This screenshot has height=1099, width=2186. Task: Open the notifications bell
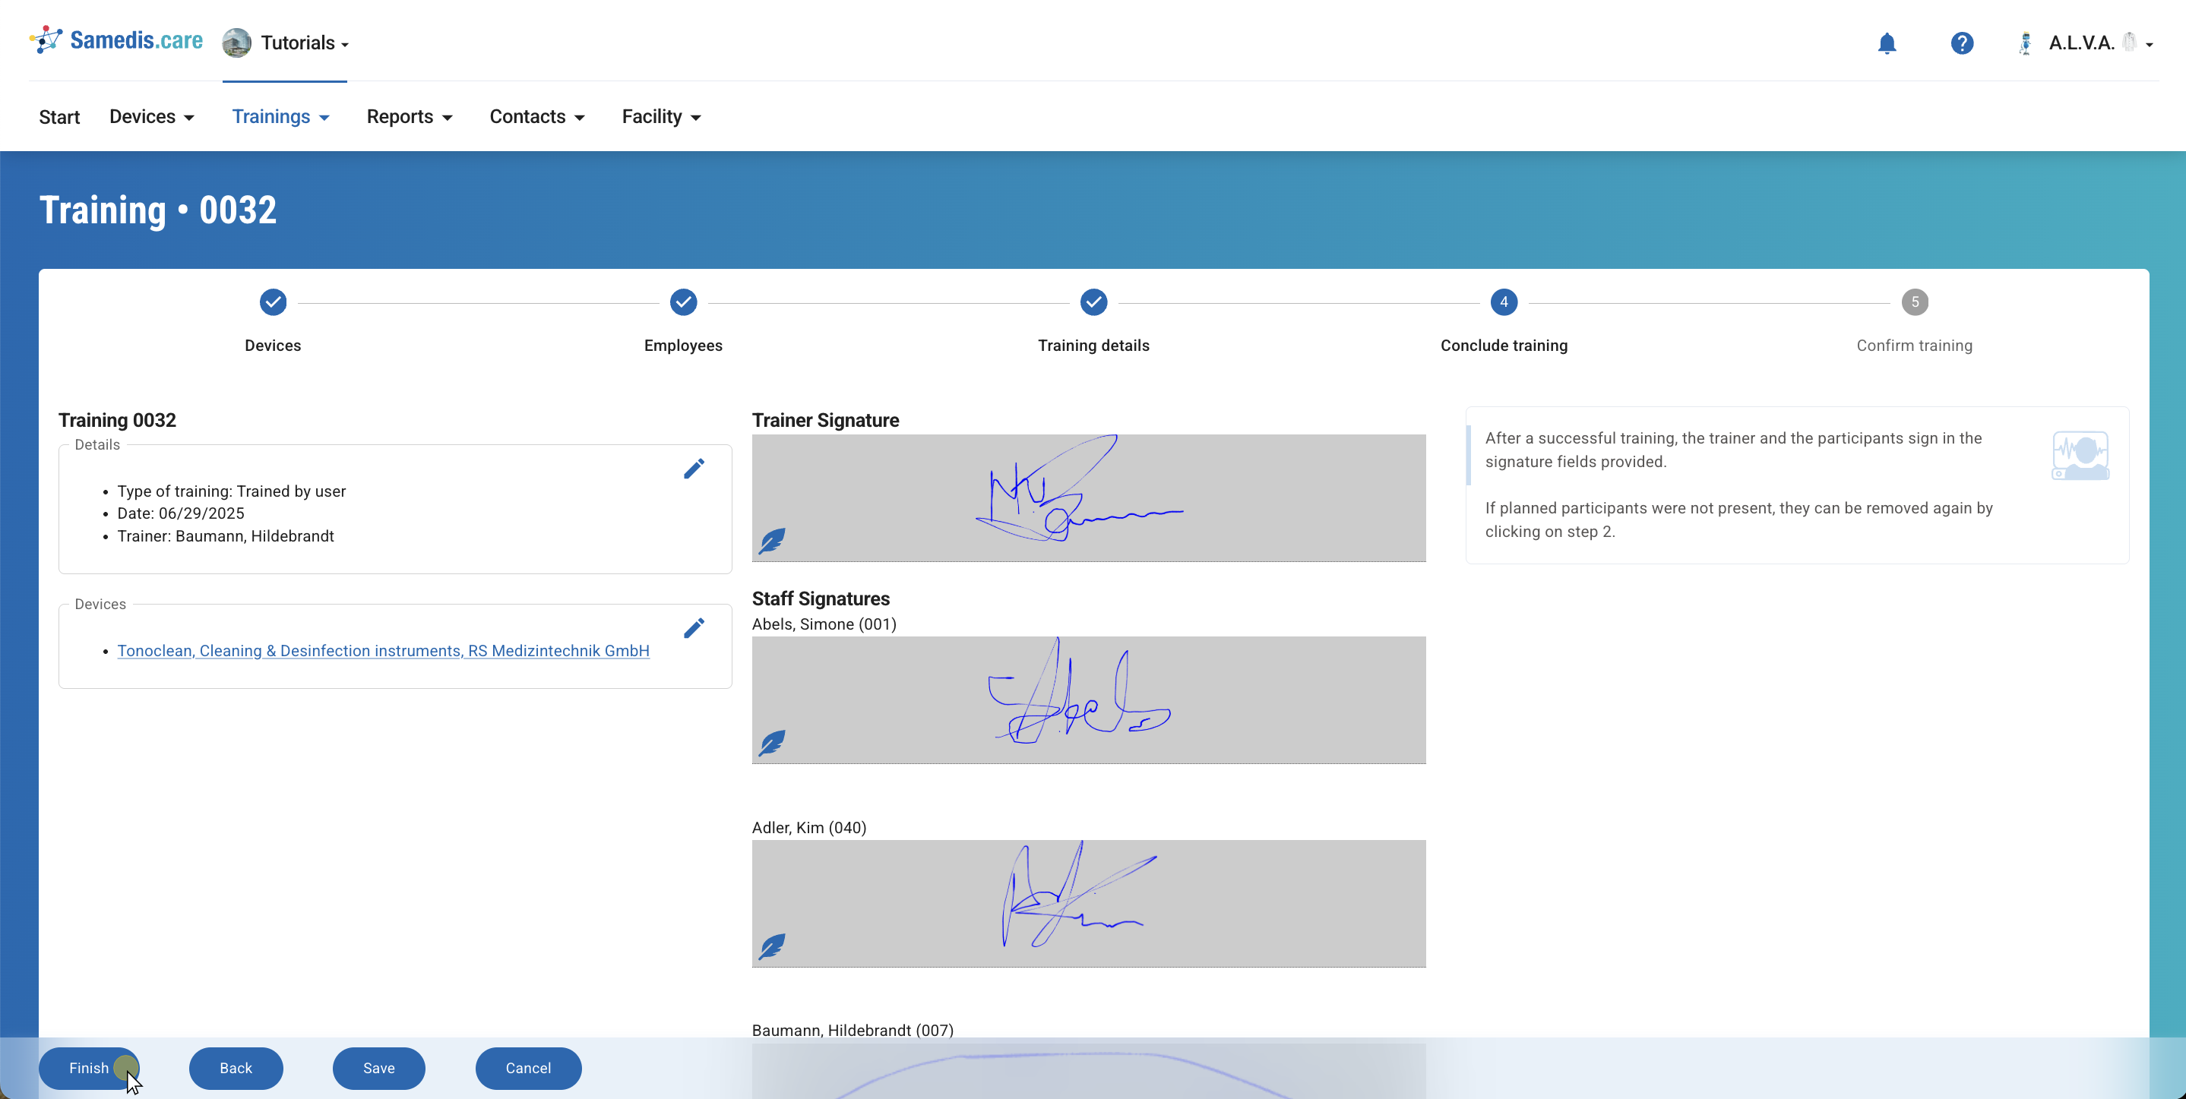(1887, 43)
